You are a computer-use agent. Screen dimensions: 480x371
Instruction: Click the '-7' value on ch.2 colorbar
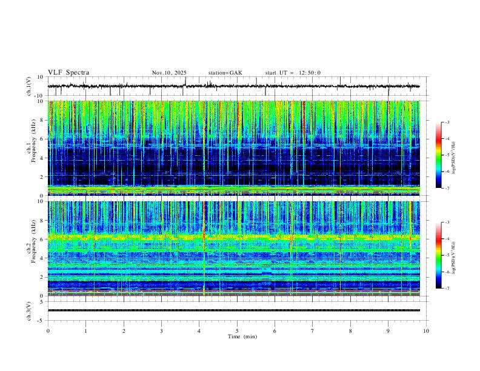tap(447, 289)
